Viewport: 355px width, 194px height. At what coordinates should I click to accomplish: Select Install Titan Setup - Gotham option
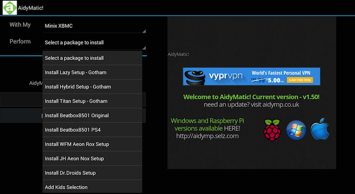[92, 101]
